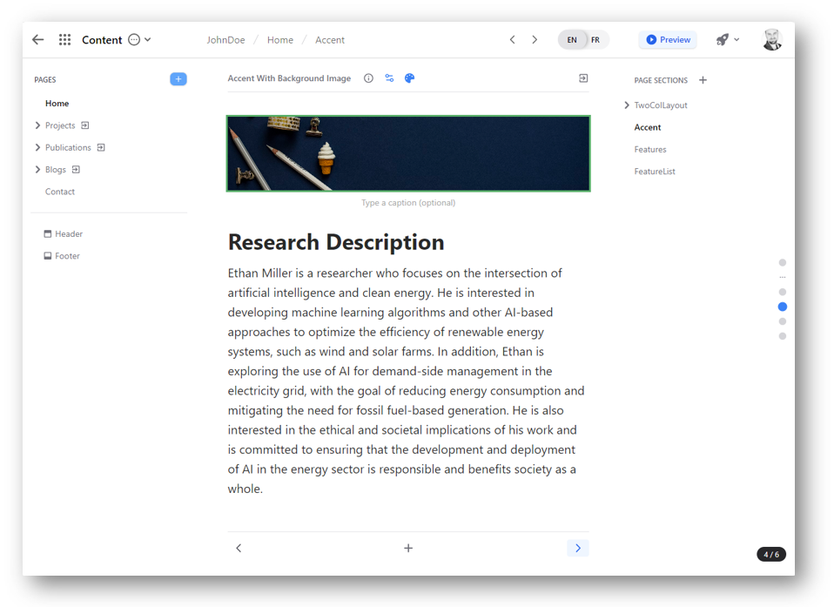
Task: Click the rocket publish icon
Action: pyautogui.click(x=722, y=40)
